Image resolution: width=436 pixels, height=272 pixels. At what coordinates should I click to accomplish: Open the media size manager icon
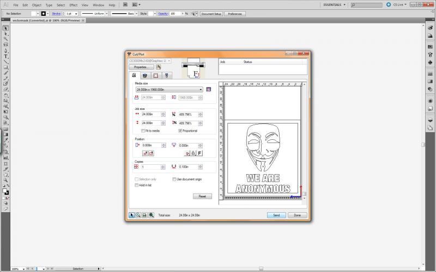tap(209, 89)
